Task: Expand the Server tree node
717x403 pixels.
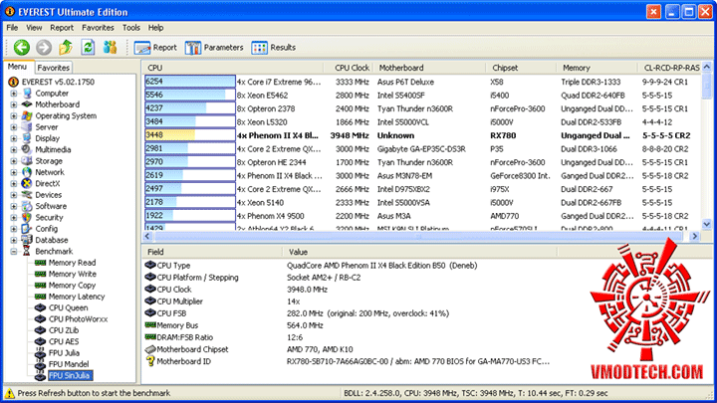Action: tap(14, 127)
